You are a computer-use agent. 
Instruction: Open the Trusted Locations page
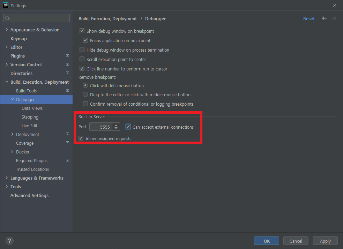click(32, 169)
